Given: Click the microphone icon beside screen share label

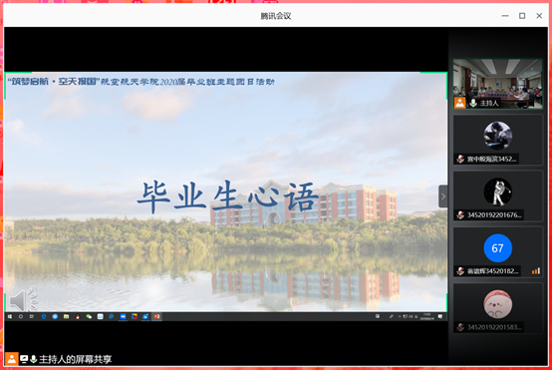Looking at the screenshot, I should click(34, 359).
